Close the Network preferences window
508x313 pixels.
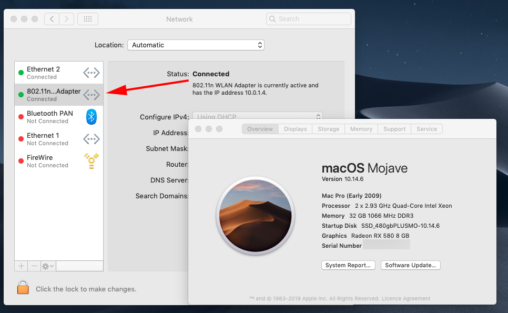pyautogui.click(x=14, y=19)
